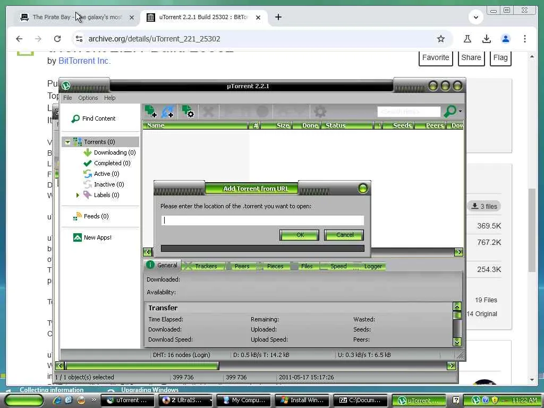The width and height of the screenshot is (544, 408).
Task: Bookmark this page with star icon
Action: pyautogui.click(x=441, y=39)
